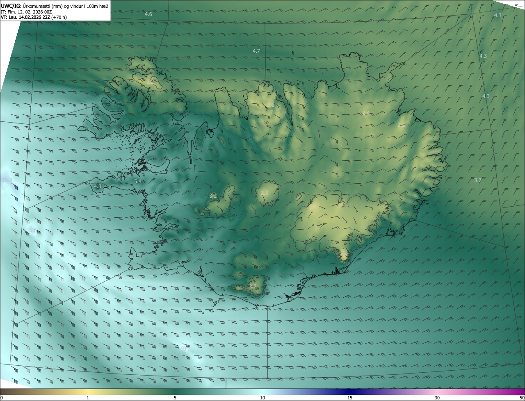The height and width of the screenshot is (401, 525).
Task: Click the 4.7 value label on map
Action: [256, 51]
